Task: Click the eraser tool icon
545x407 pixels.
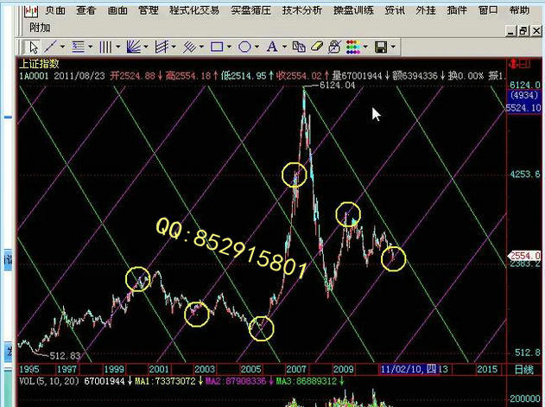Action: click(x=316, y=47)
